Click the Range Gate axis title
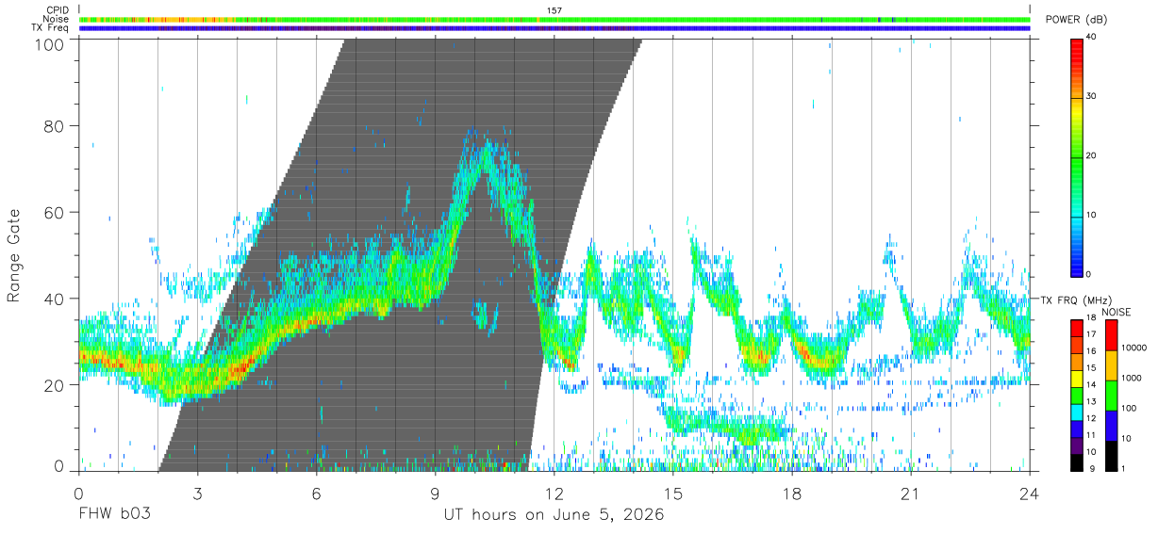 click(x=14, y=256)
